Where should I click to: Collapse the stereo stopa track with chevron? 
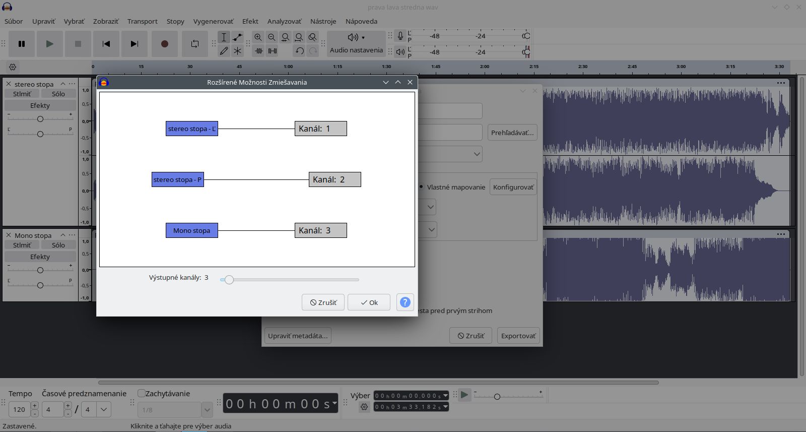(x=63, y=84)
